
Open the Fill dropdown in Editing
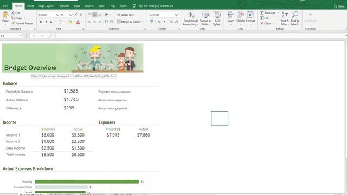coord(265,18)
